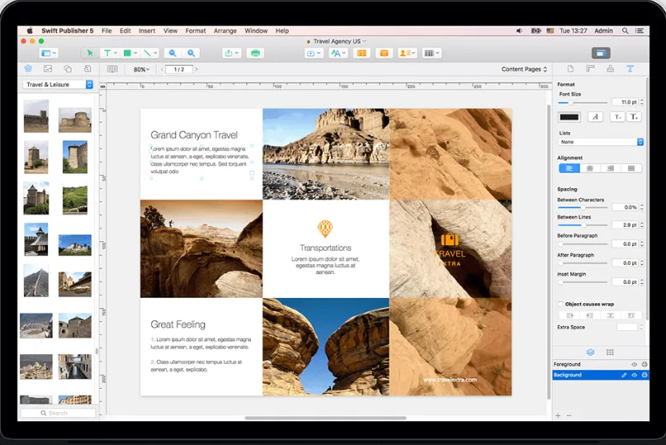This screenshot has width=666, height=445.
Task: Zoom out with the minus magnifier
Action: coord(172,53)
